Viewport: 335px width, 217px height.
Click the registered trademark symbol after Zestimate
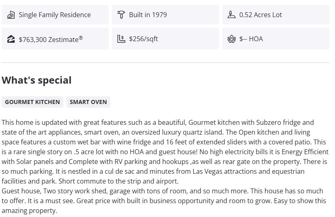pyautogui.click(x=81, y=38)
